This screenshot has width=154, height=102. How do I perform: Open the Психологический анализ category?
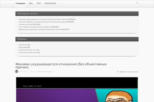(x=28, y=53)
